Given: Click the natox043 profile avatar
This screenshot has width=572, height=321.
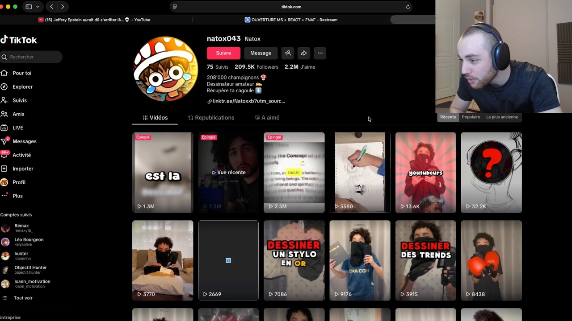Looking at the screenshot, I should coord(166,69).
